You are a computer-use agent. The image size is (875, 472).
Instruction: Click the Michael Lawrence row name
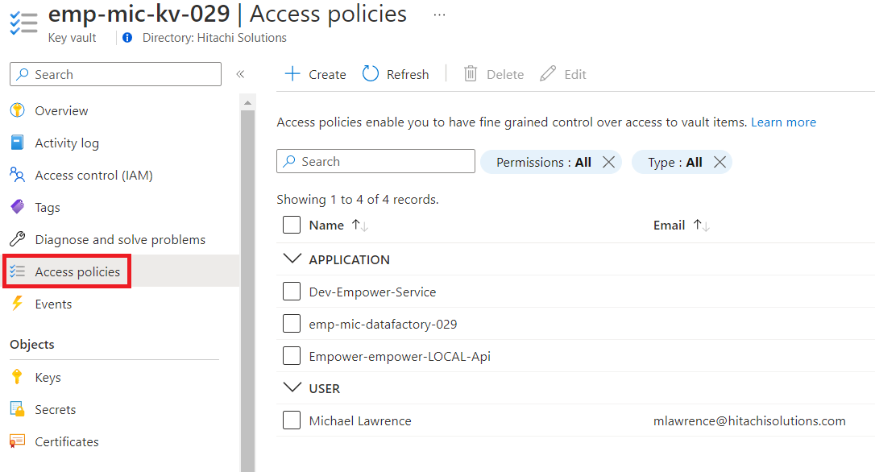pyautogui.click(x=360, y=420)
